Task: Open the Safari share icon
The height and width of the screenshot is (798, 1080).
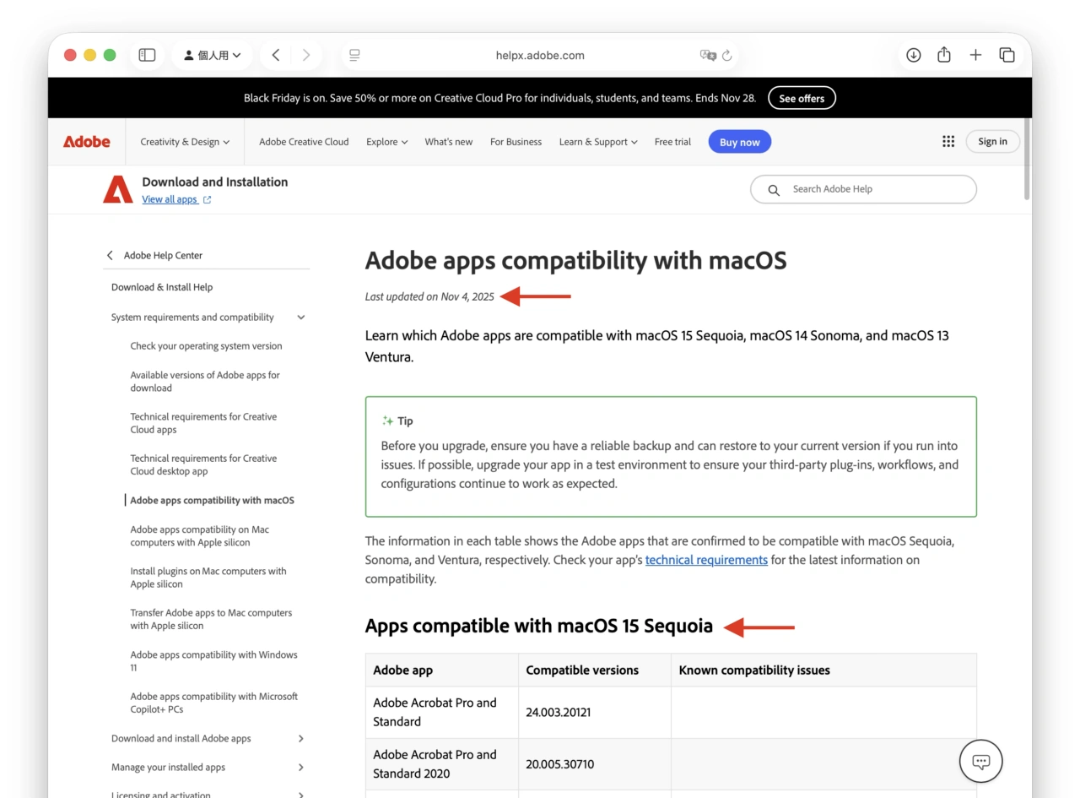Action: 943,54
